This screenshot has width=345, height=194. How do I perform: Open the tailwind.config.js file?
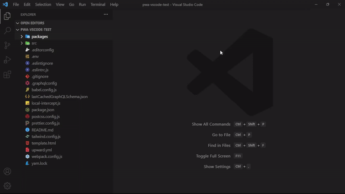coord(46,136)
